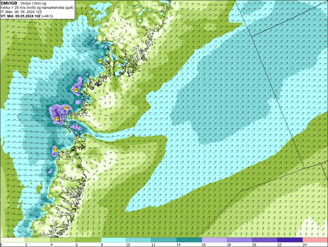
Task: Click the legend scale value '10'
Action: click(128, 245)
